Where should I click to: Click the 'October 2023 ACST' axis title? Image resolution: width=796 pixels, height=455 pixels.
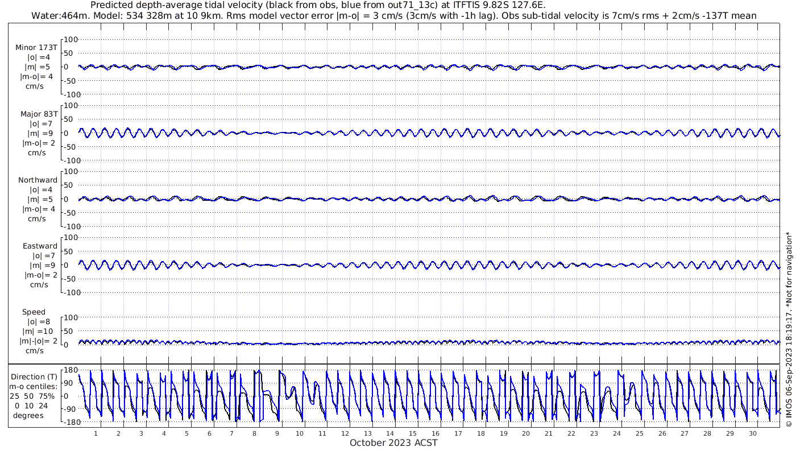pyautogui.click(x=394, y=443)
